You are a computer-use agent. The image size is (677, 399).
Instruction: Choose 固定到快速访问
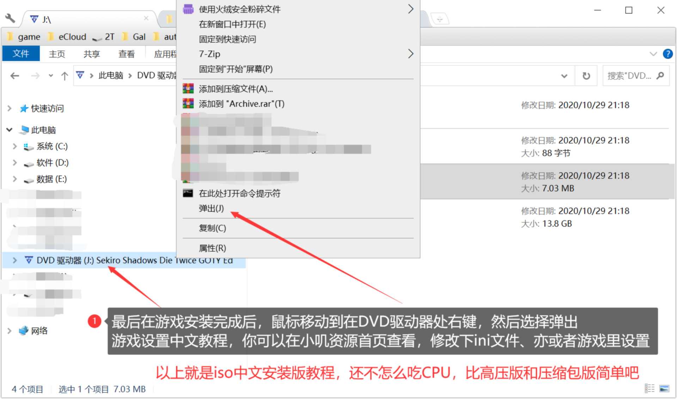pos(298,39)
